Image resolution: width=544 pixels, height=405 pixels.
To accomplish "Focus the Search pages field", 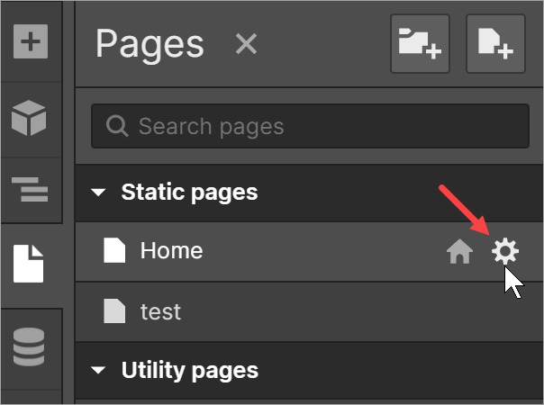I will pyautogui.click(x=310, y=126).
